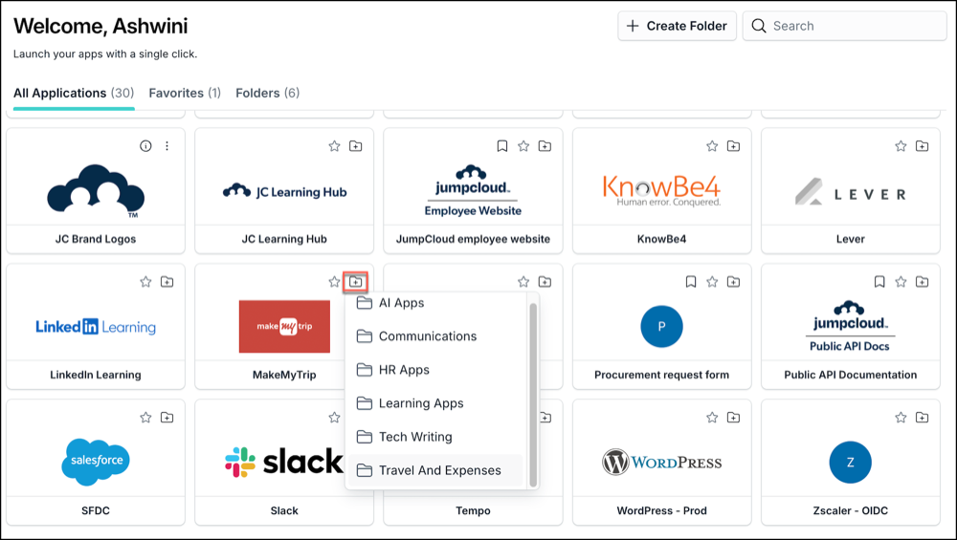
Task: Open the Favorites tab
Action: [185, 94]
